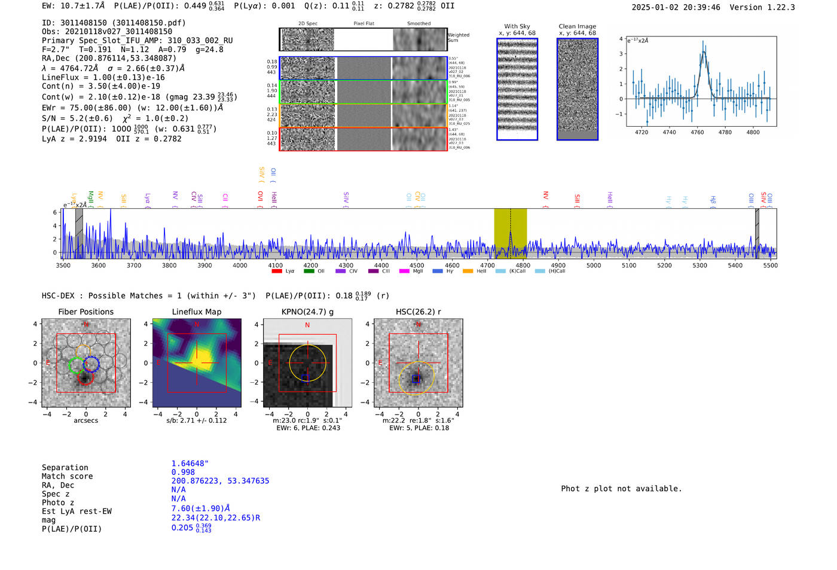
Task: Click the 'S/N = 5.2(±0.6)' value
Action: 78,118
